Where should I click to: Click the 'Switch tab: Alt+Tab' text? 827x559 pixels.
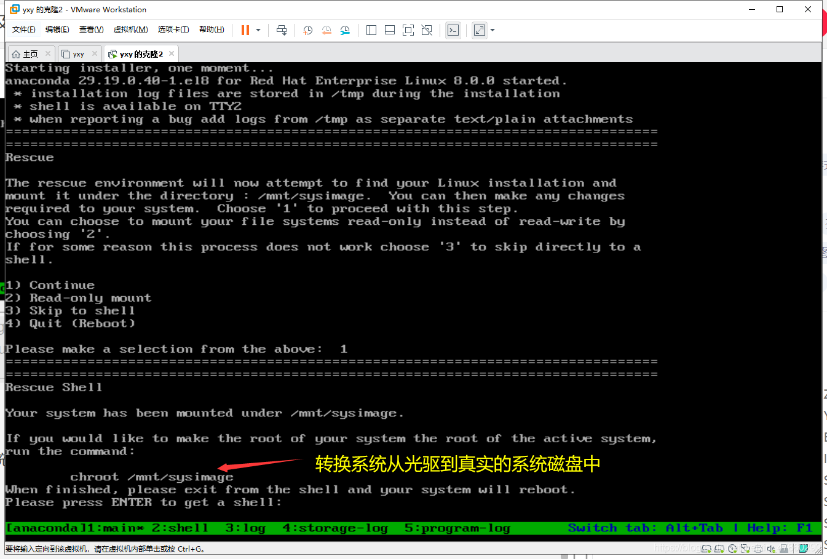click(x=645, y=528)
